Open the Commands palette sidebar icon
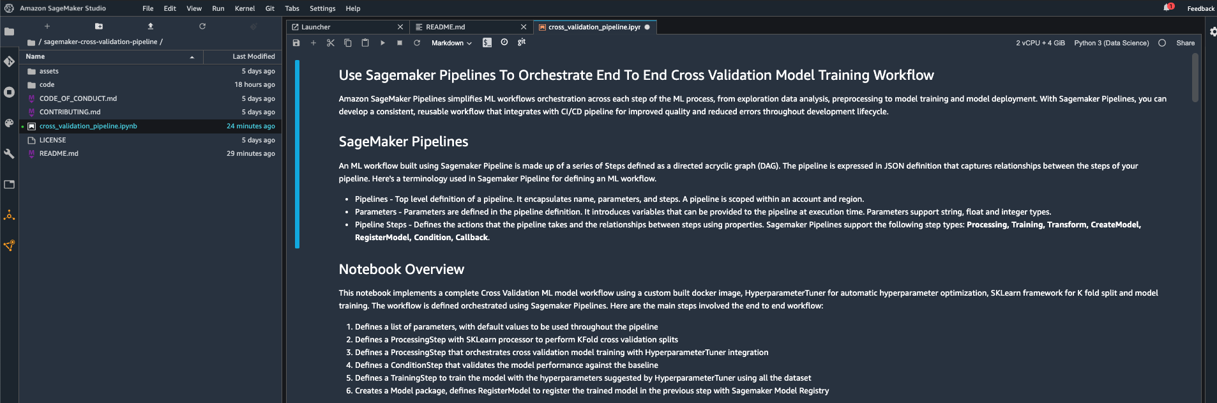The image size is (1217, 403). (x=9, y=123)
